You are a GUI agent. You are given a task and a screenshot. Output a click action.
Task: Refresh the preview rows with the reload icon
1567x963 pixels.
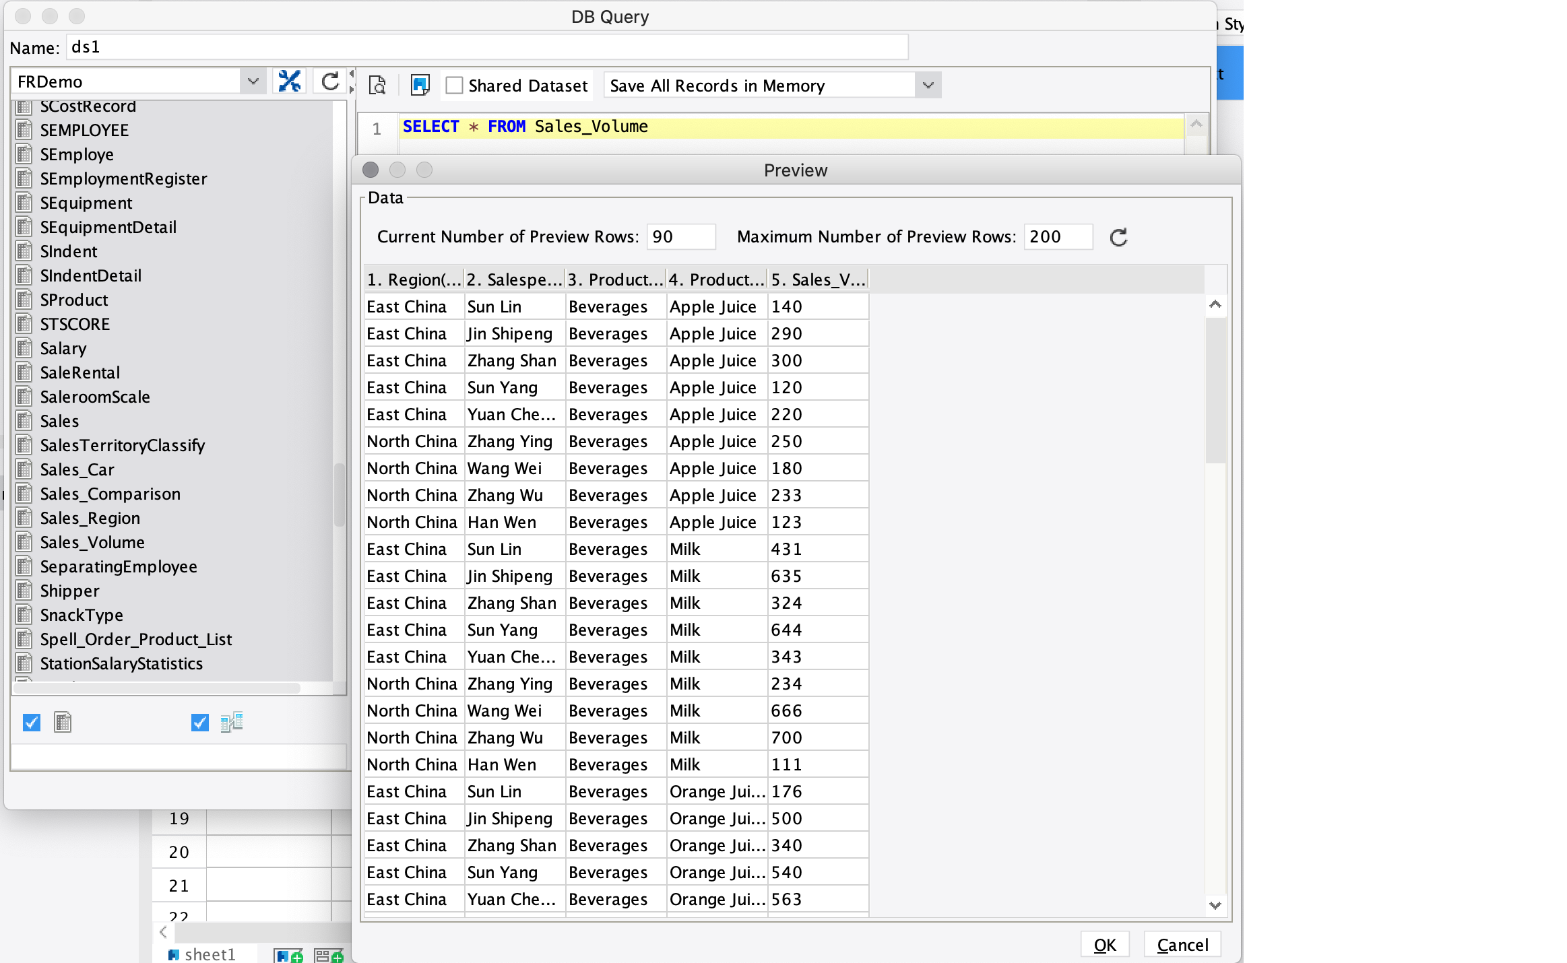tap(1118, 237)
